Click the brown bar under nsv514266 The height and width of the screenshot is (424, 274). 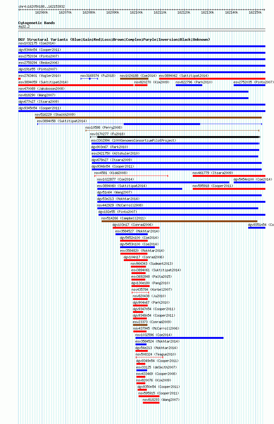point(179,221)
